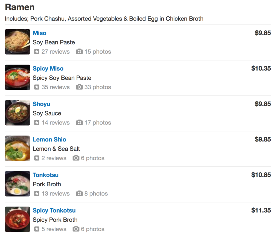280x237 pixels.
Task: Select the Spicy Tonkotsu link
Action: pyautogui.click(x=54, y=210)
